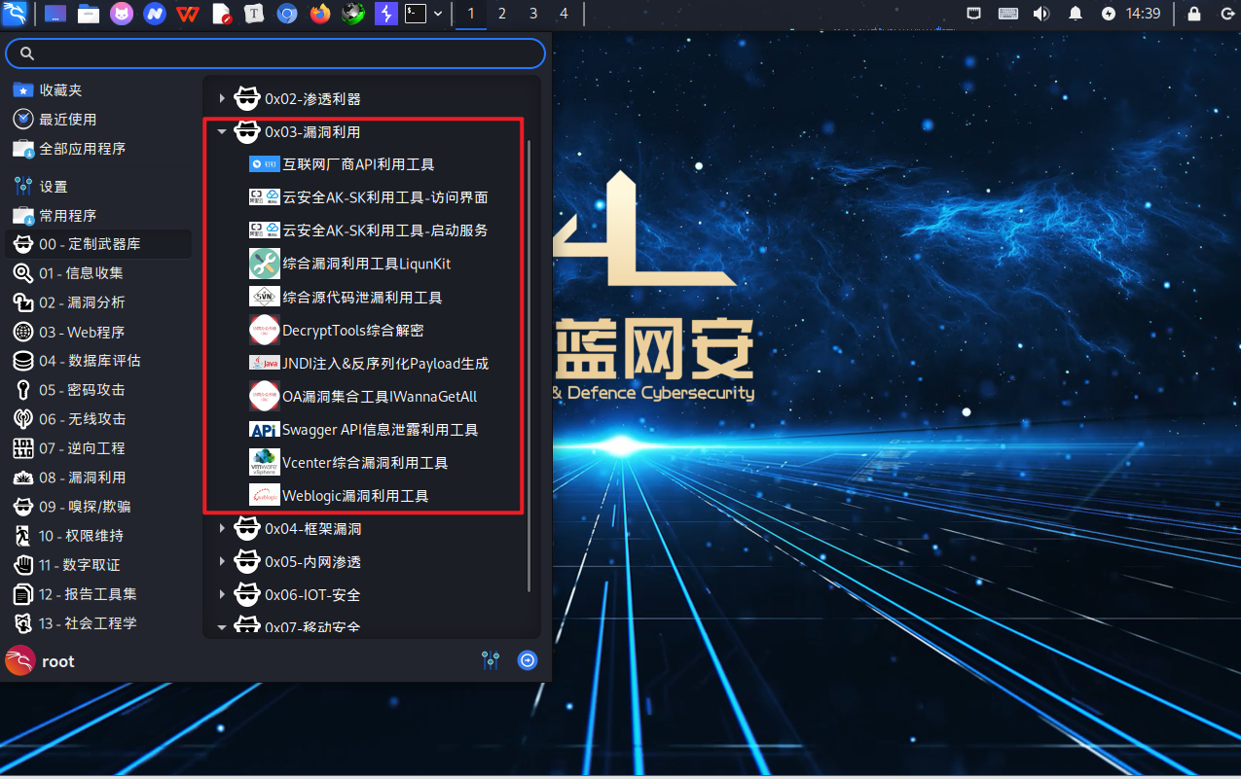Screen dimensions: 1241x779
Task: Select 03 - Web程序 category
Action: [98, 332]
